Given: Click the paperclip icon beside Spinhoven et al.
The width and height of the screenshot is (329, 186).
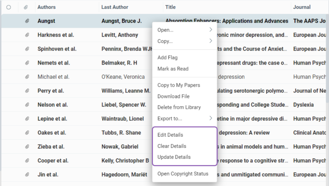Looking at the screenshot, I should click(x=26, y=49).
